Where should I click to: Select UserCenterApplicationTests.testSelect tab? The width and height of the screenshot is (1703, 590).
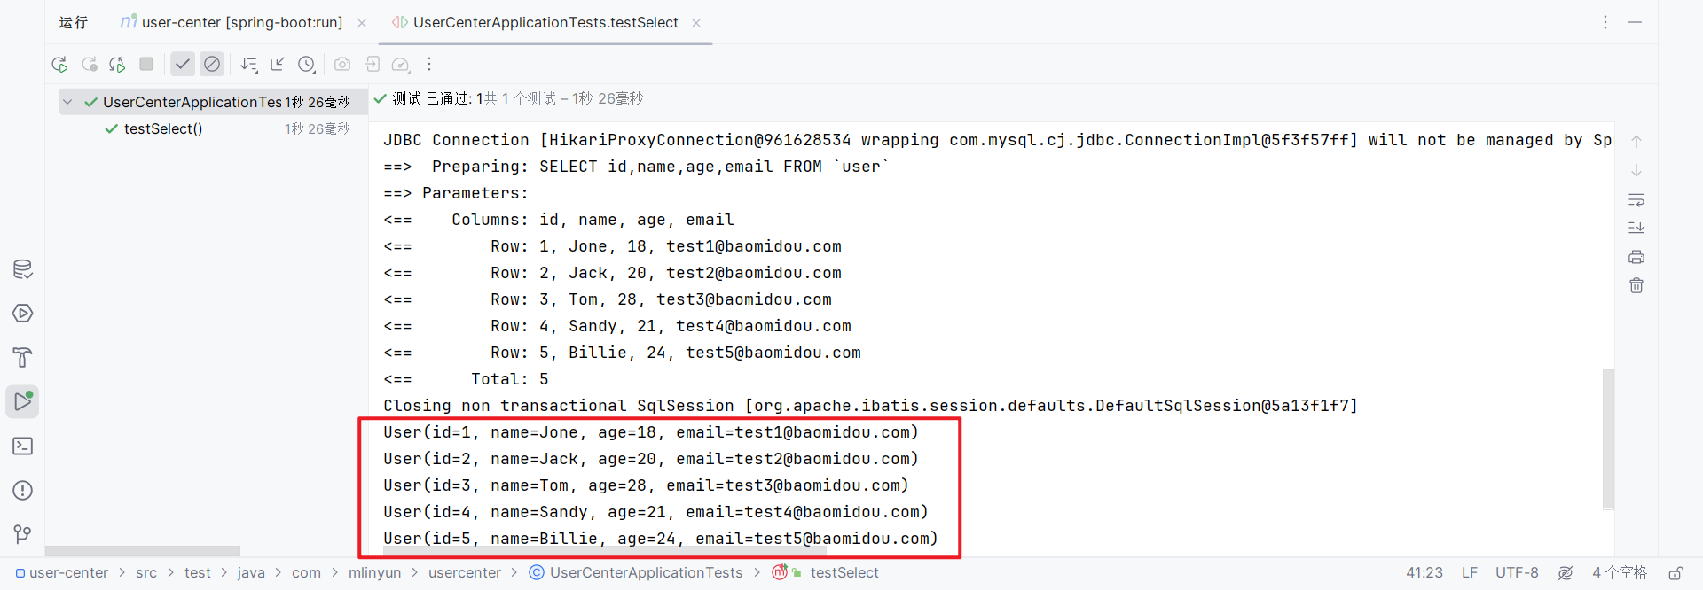545,23
